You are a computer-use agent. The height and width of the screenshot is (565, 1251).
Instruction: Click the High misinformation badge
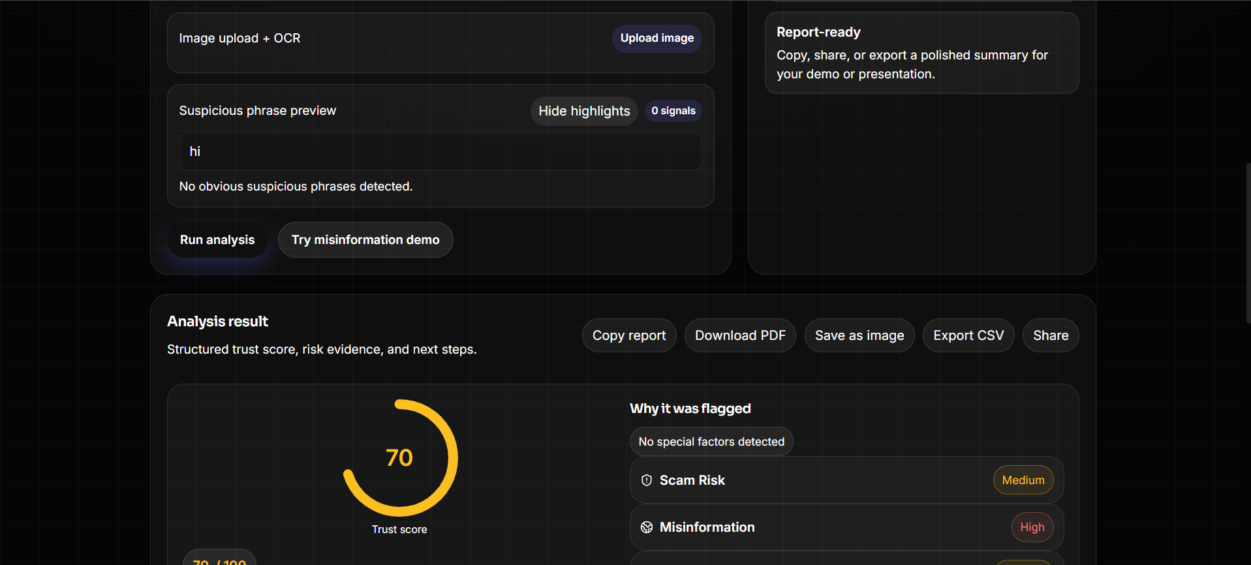[x=1032, y=527]
